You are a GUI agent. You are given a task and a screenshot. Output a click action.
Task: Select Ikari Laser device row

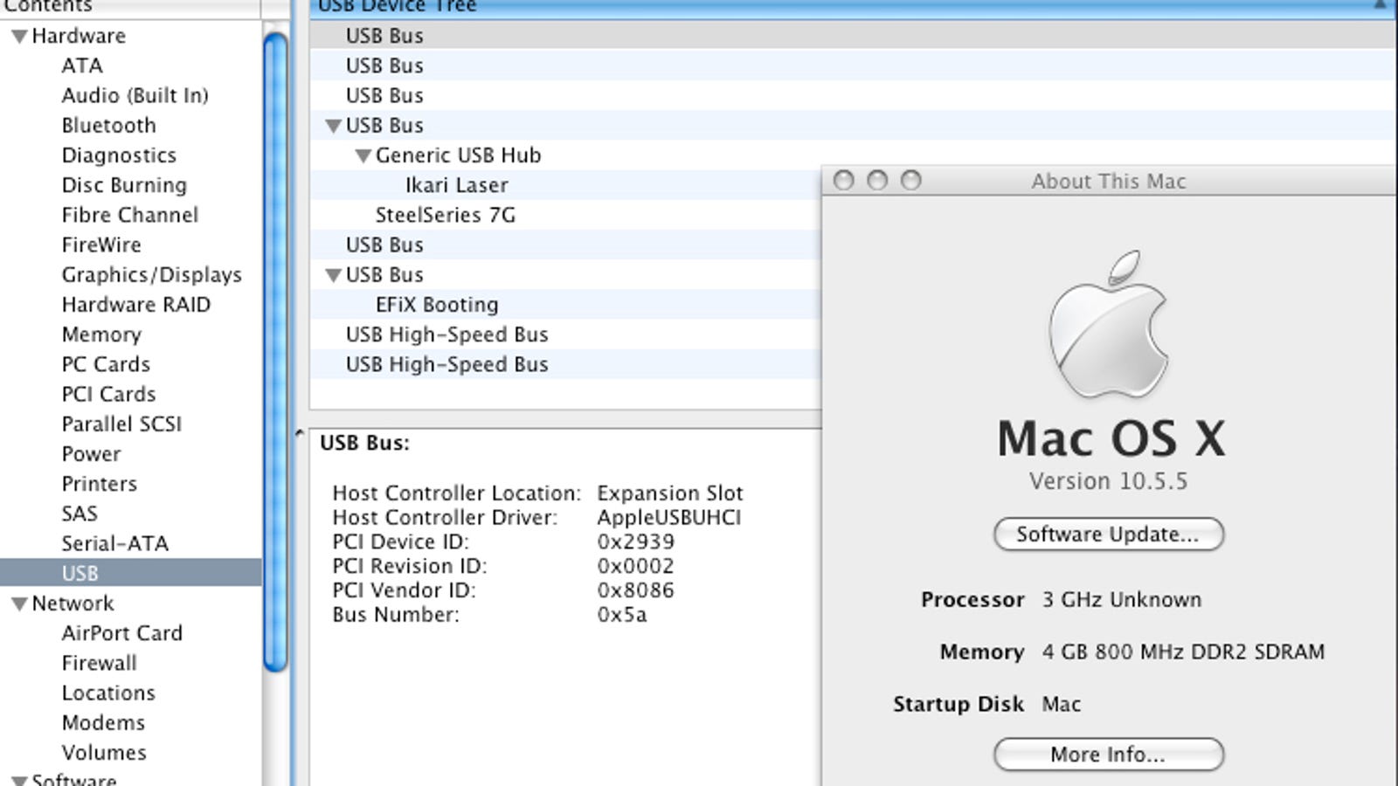pos(564,185)
